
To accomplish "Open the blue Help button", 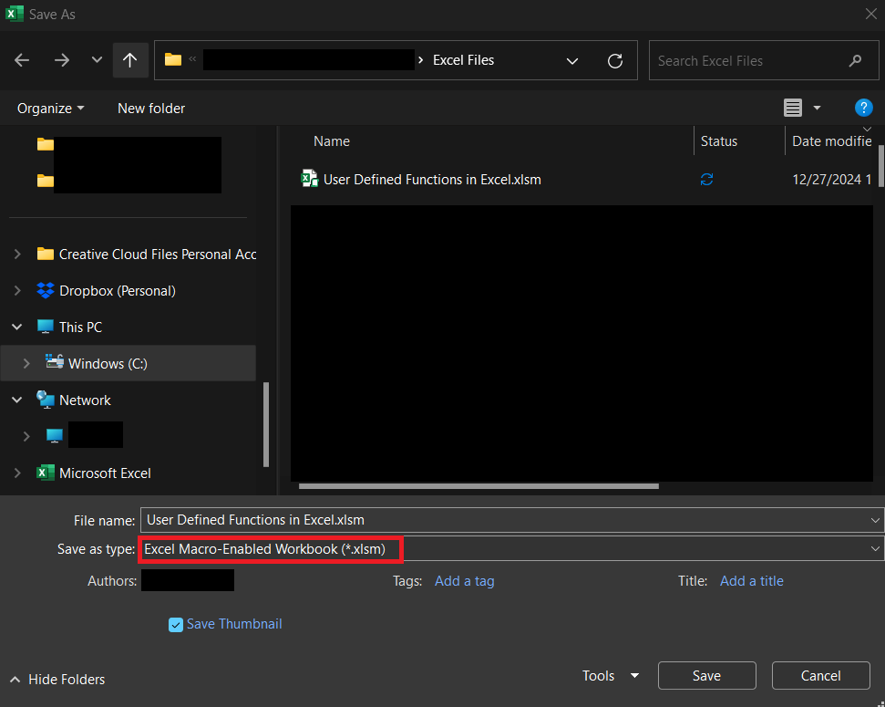I will [863, 108].
